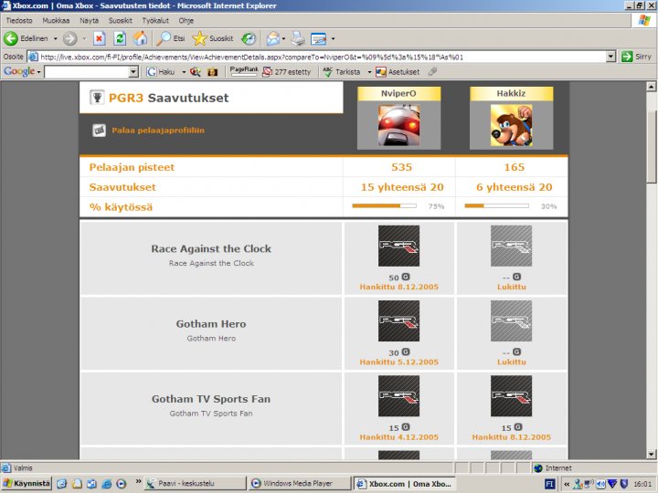Viewport: 658px width, 493px height.
Task: Open the Home page icon
Action: point(140,38)
